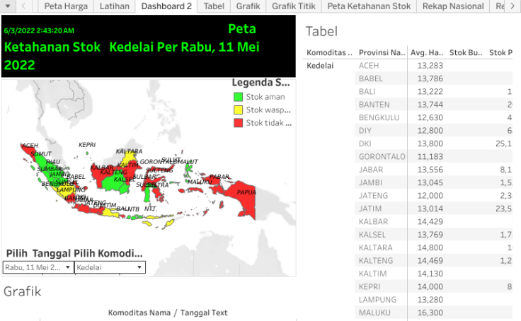This screenshot has width=521, height=321.
Task: Expand the Pilih Tanggal date dropdown
Action: [38, 267]
